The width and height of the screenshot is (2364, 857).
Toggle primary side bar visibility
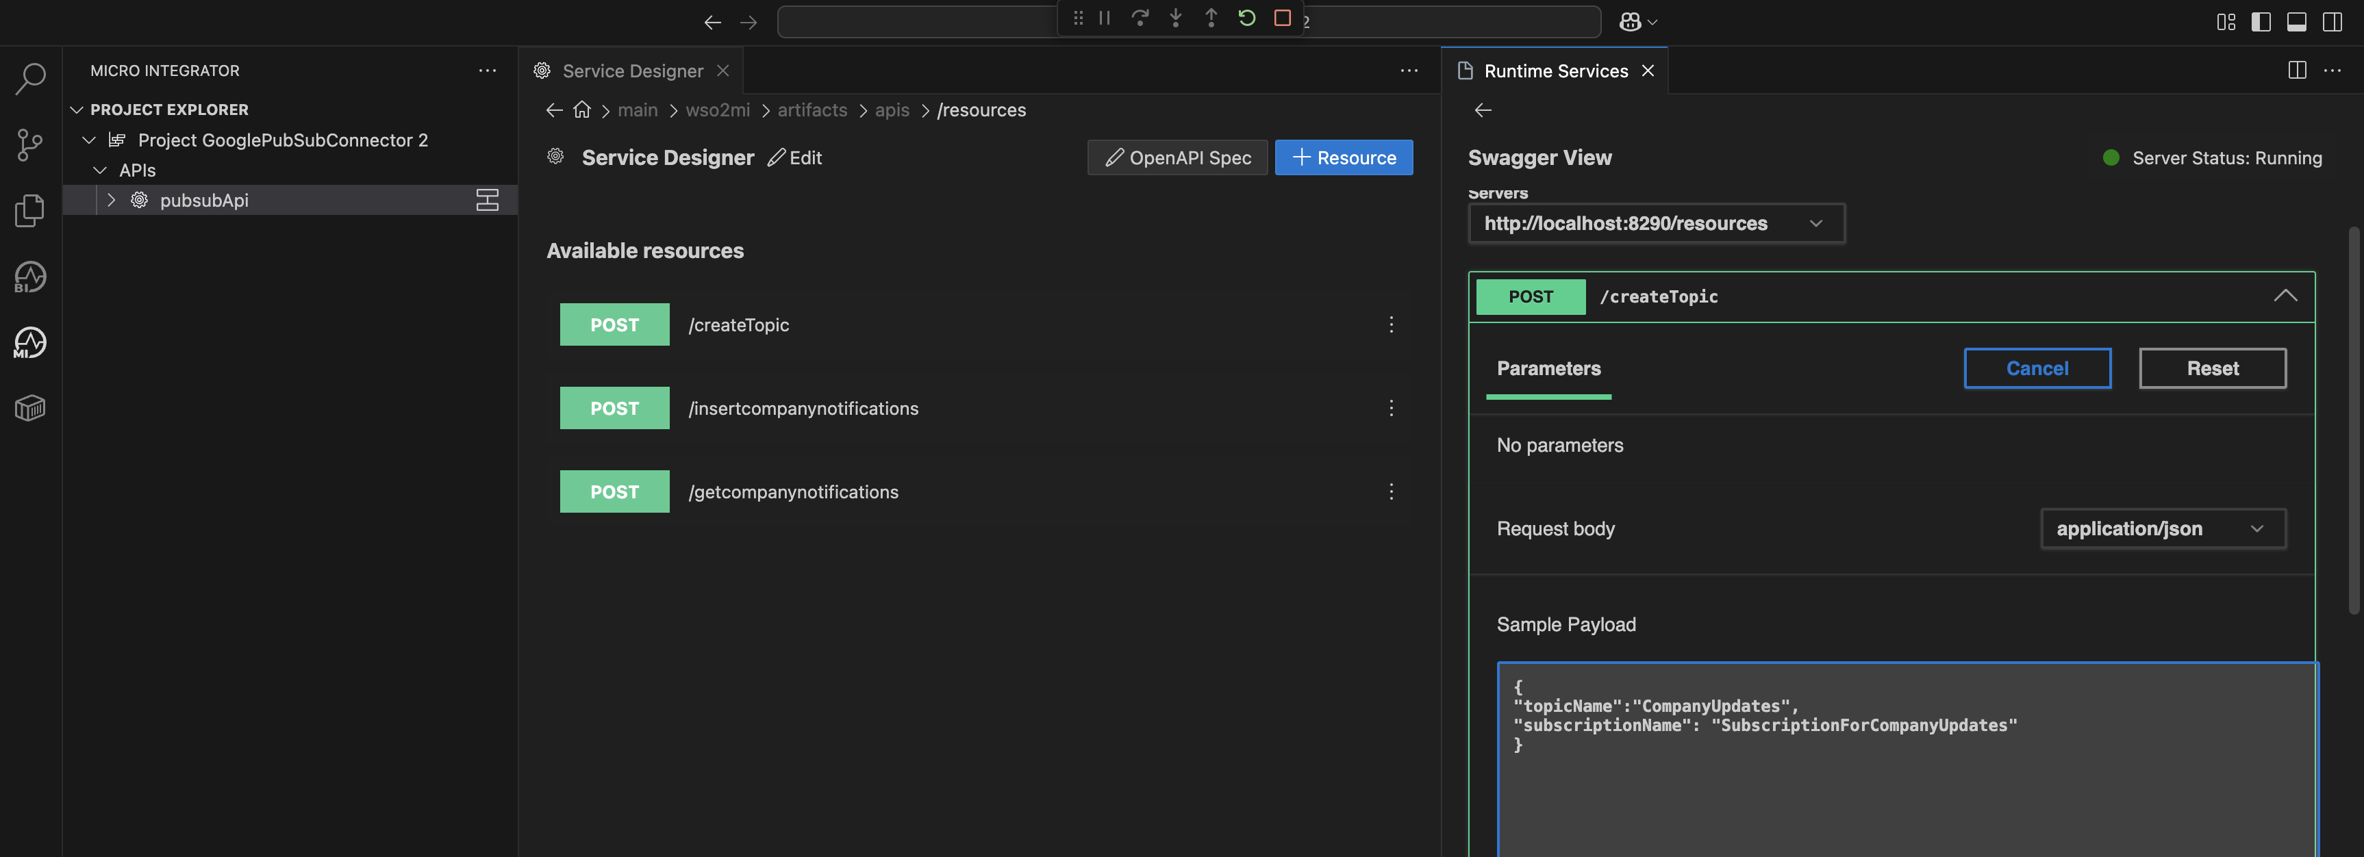coord(2261,22)
